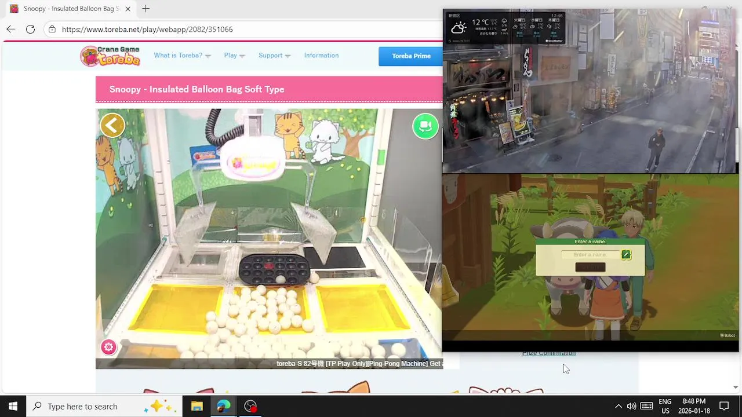Screen dimensions: 742x417
Task: Click the Snoopy Insulated Balloon Bag heading
Action: 197,89
